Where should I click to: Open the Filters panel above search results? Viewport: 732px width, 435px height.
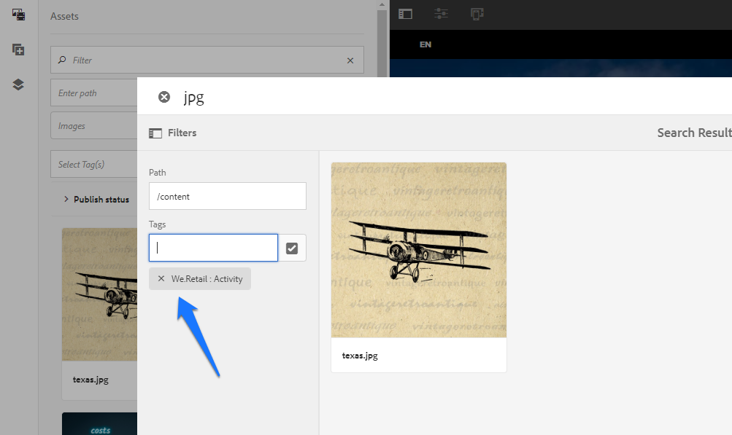[174, 133]
